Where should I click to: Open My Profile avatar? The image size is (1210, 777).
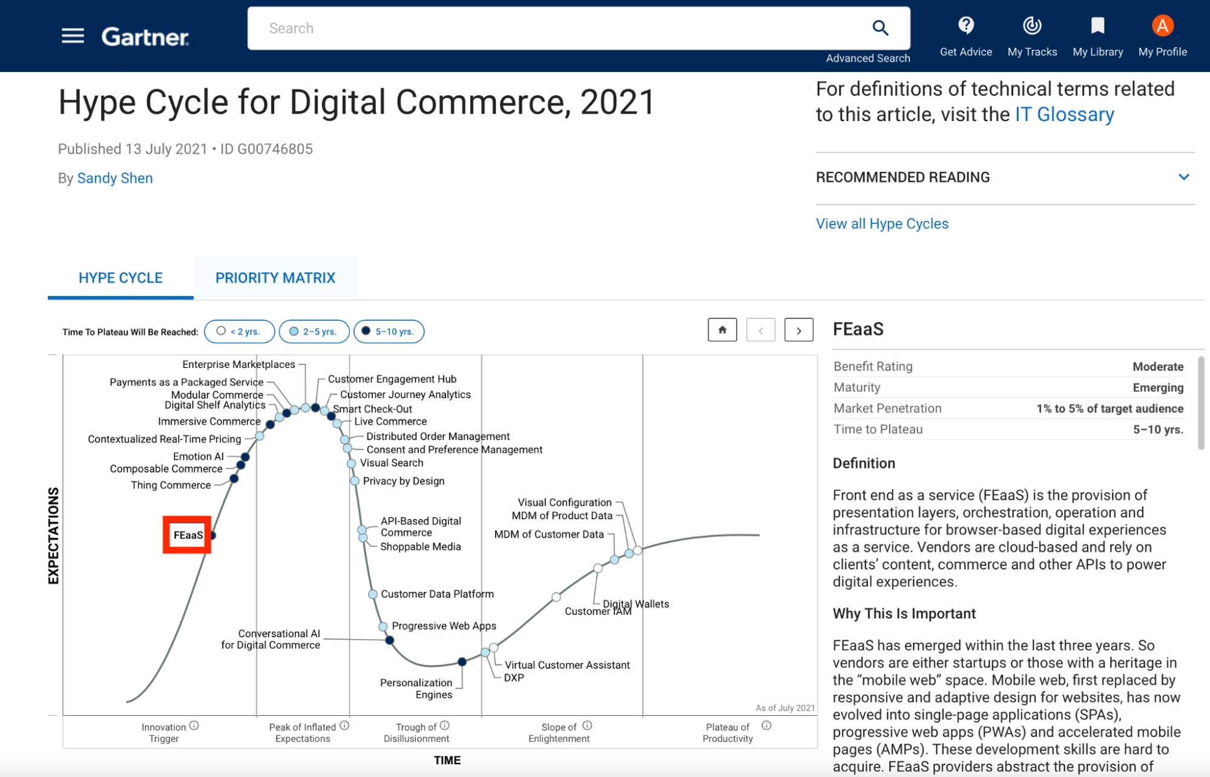(1162, 25)
